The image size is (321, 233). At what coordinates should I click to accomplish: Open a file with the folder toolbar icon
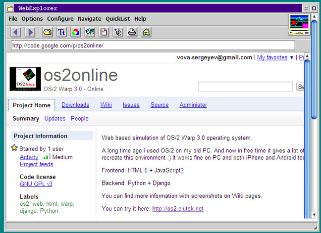tap(48, 32)
